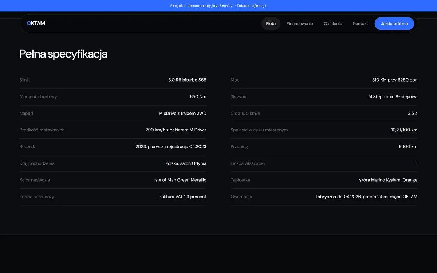Select the Pełna specyfikacja heading
The image size is (437, 273).
pyautogui.click(x=63, y=54)
